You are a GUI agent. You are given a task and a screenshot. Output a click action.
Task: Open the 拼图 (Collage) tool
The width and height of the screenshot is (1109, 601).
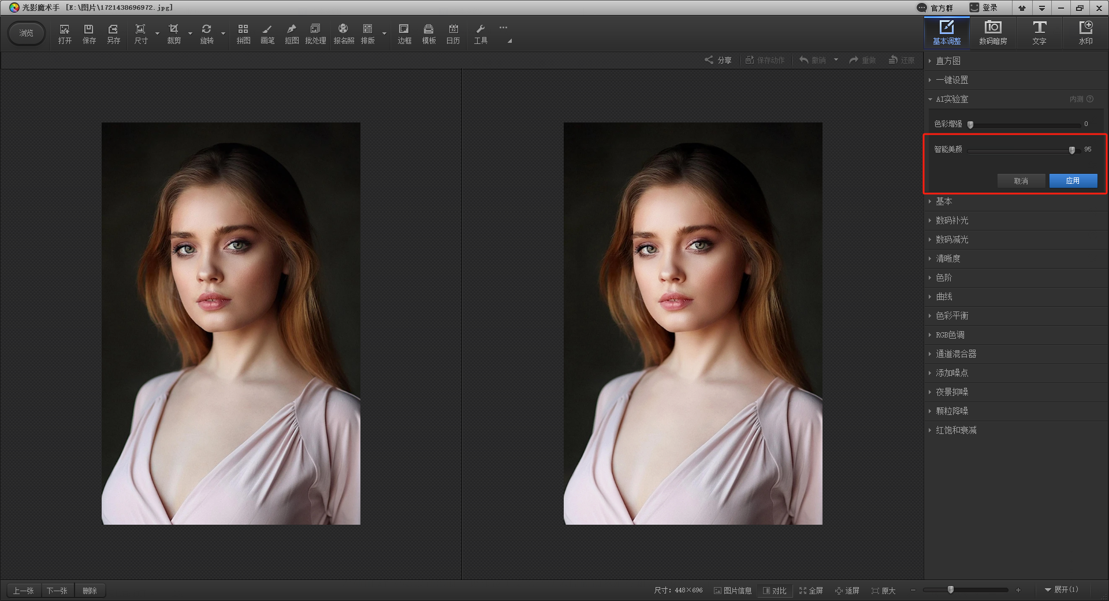coord(243,34)
